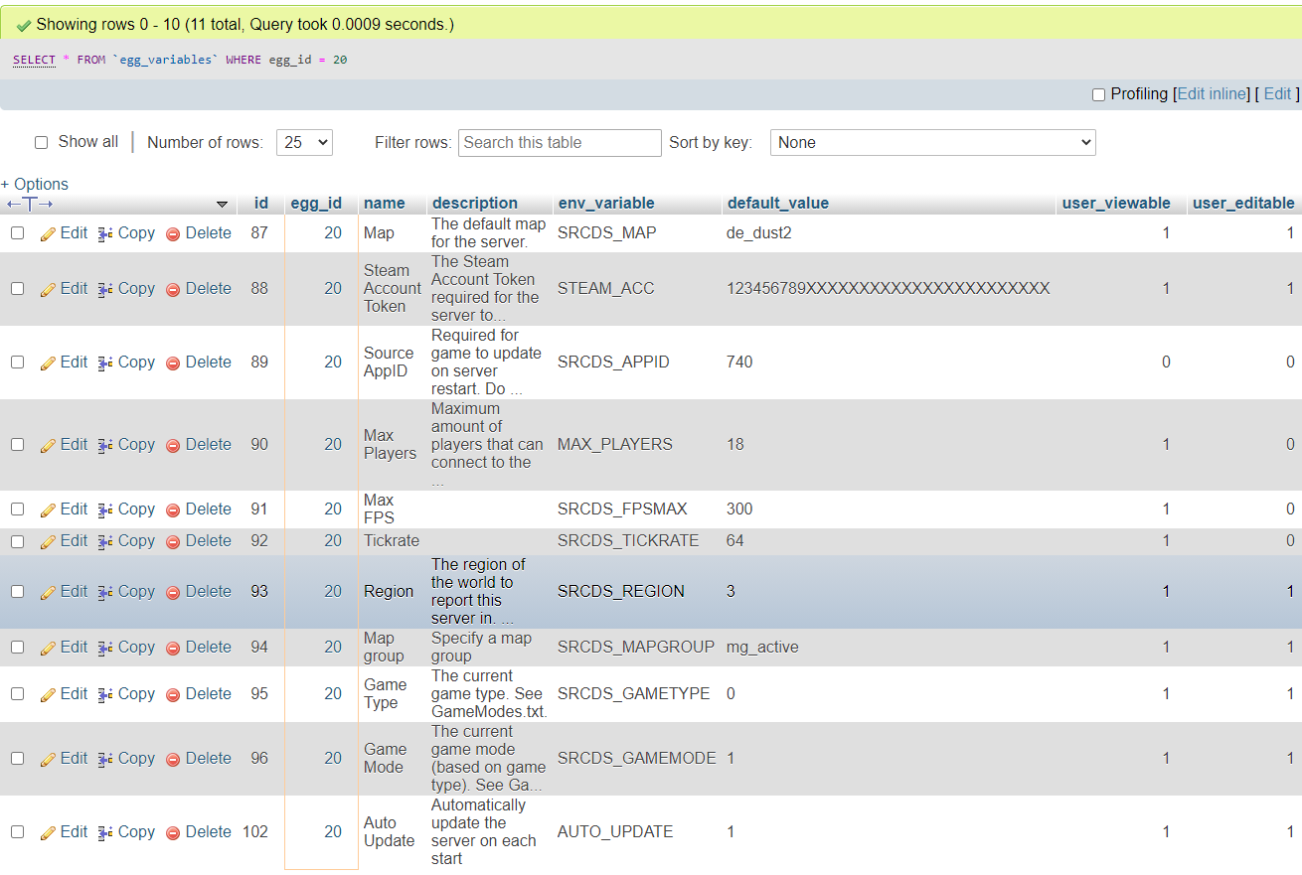Open the SELECT link in the query text

click(34, 60)
